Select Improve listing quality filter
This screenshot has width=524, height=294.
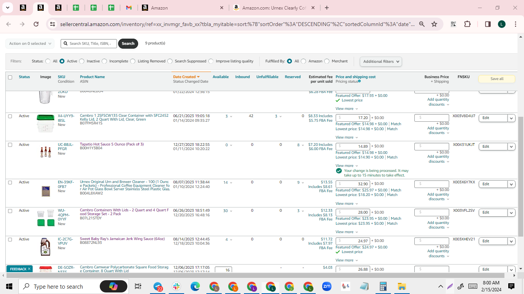click(211, 61)
